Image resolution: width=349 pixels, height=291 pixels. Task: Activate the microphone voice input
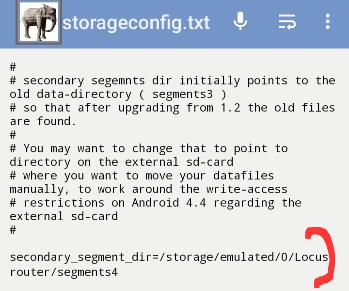pyautogui.click(x=240, y=22)
